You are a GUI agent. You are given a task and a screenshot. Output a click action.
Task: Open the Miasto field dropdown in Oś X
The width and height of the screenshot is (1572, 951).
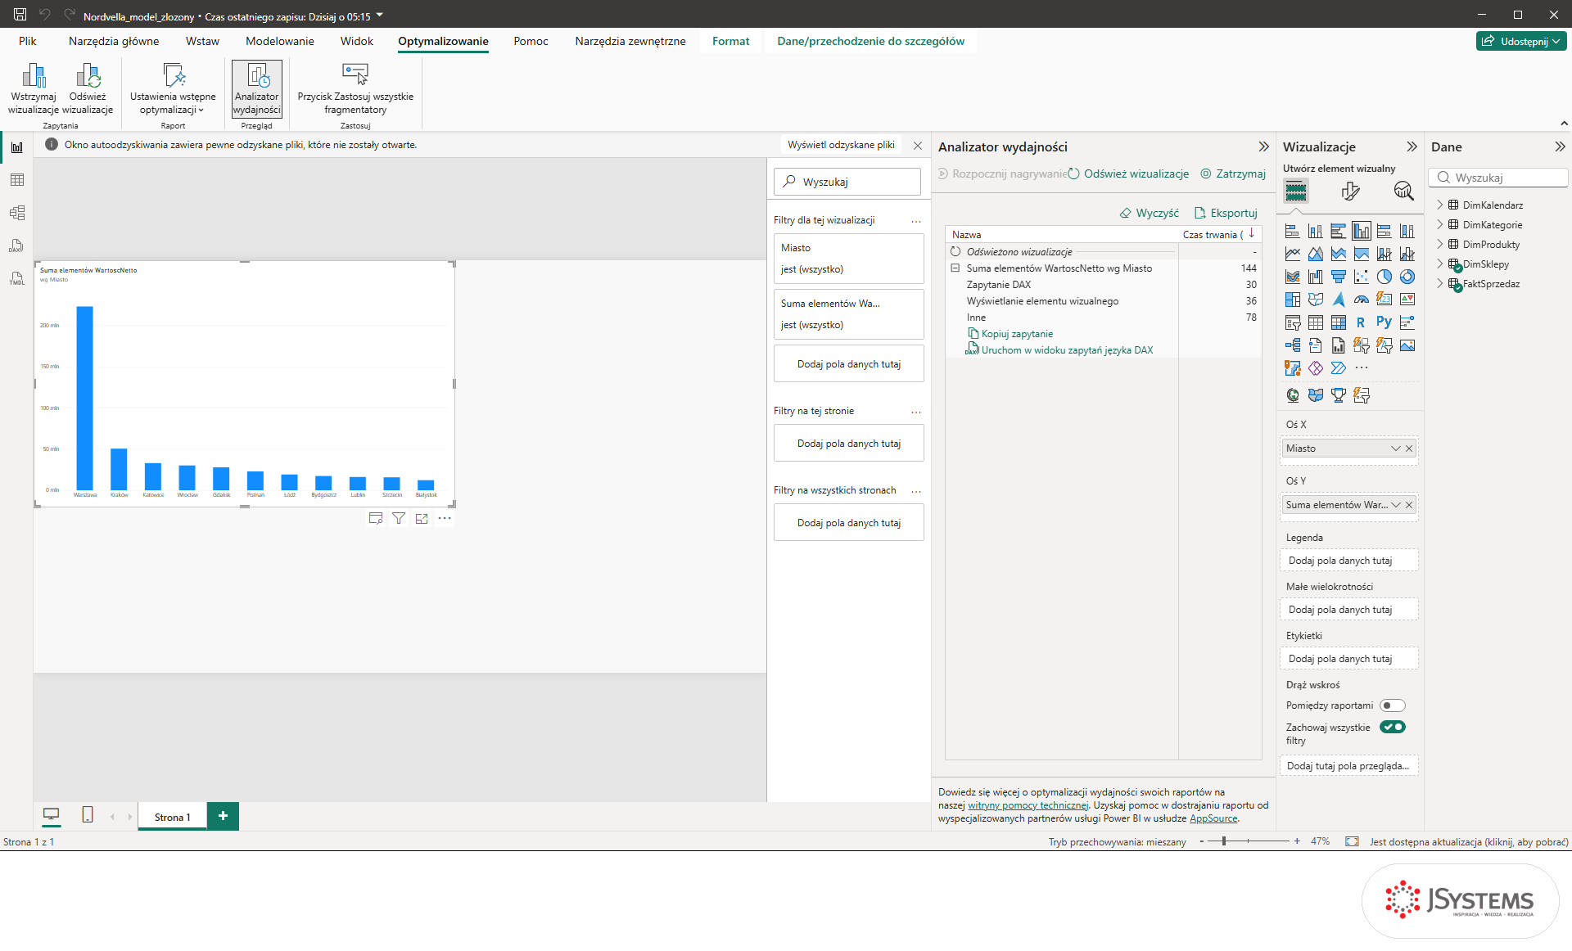[1395, 448]
